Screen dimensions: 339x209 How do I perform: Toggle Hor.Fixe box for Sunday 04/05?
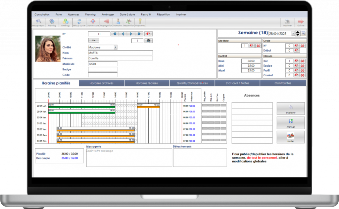click(x=217, y=140)
